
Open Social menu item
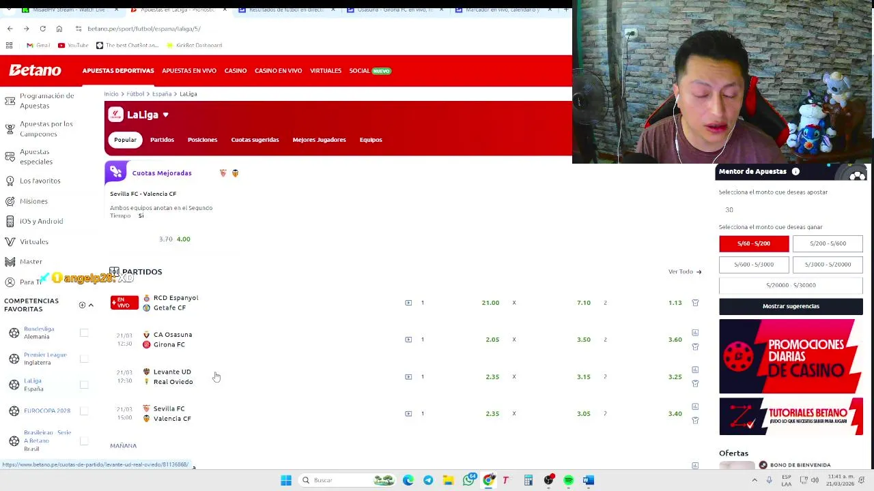(x=369, y=71)
